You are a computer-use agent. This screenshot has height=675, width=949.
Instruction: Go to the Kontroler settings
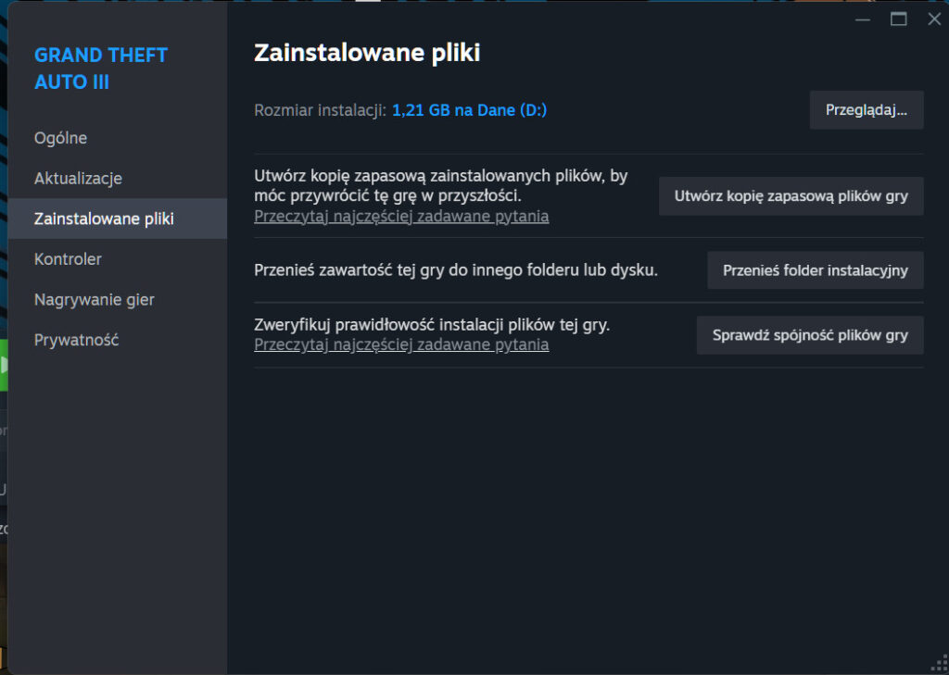pyautogui.click(x=69, y=259)
